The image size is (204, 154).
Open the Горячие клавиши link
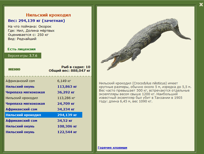(x=112, y=148)
